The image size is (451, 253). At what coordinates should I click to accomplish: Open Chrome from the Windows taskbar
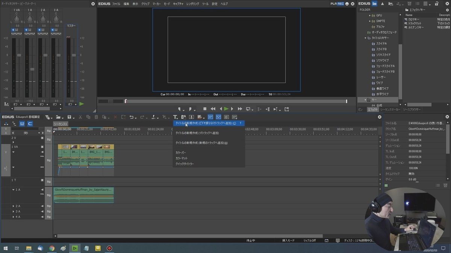[x=52, y=248]
